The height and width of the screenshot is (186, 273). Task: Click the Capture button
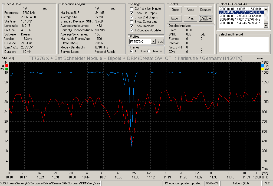[206, 18]
